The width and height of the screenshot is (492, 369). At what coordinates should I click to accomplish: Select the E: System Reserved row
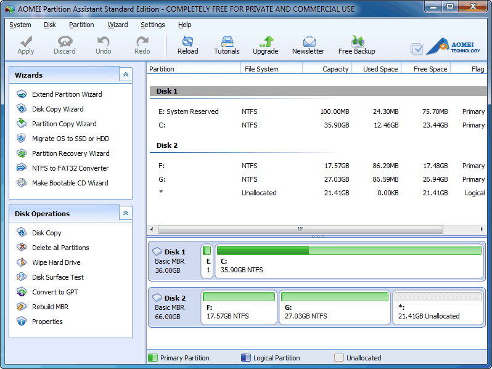click(x=318, y=112)
